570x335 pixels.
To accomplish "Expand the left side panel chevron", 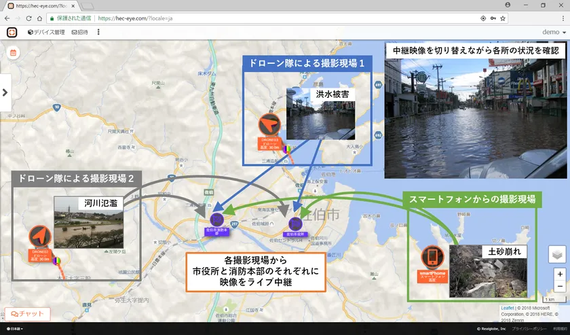I will [x=5, y=92].
